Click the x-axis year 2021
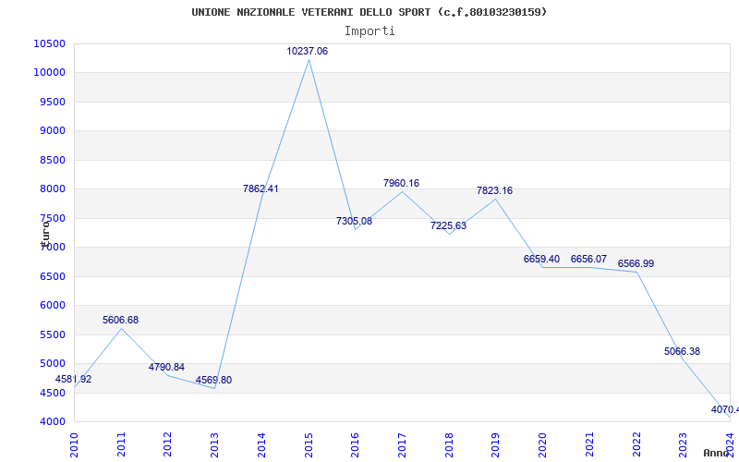The width and height of the screenshot is (739, 462). point(589,444)
